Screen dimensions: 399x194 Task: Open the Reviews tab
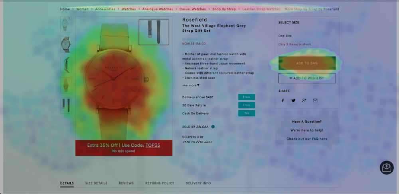(x=126, y=183)
